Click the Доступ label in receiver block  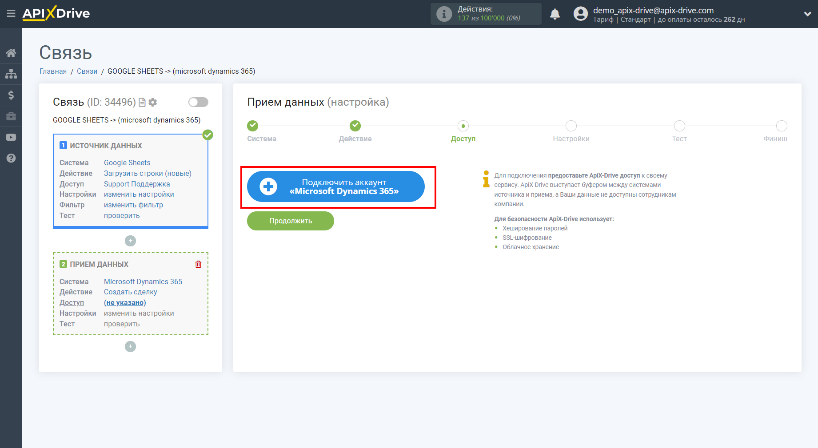pyautogui.click(x=72, y=302)
